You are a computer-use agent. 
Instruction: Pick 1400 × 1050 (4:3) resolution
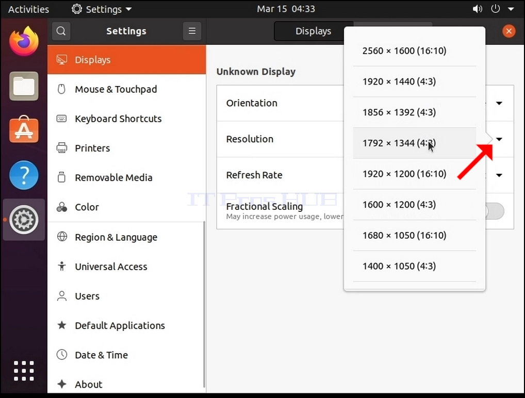point(415,266)
